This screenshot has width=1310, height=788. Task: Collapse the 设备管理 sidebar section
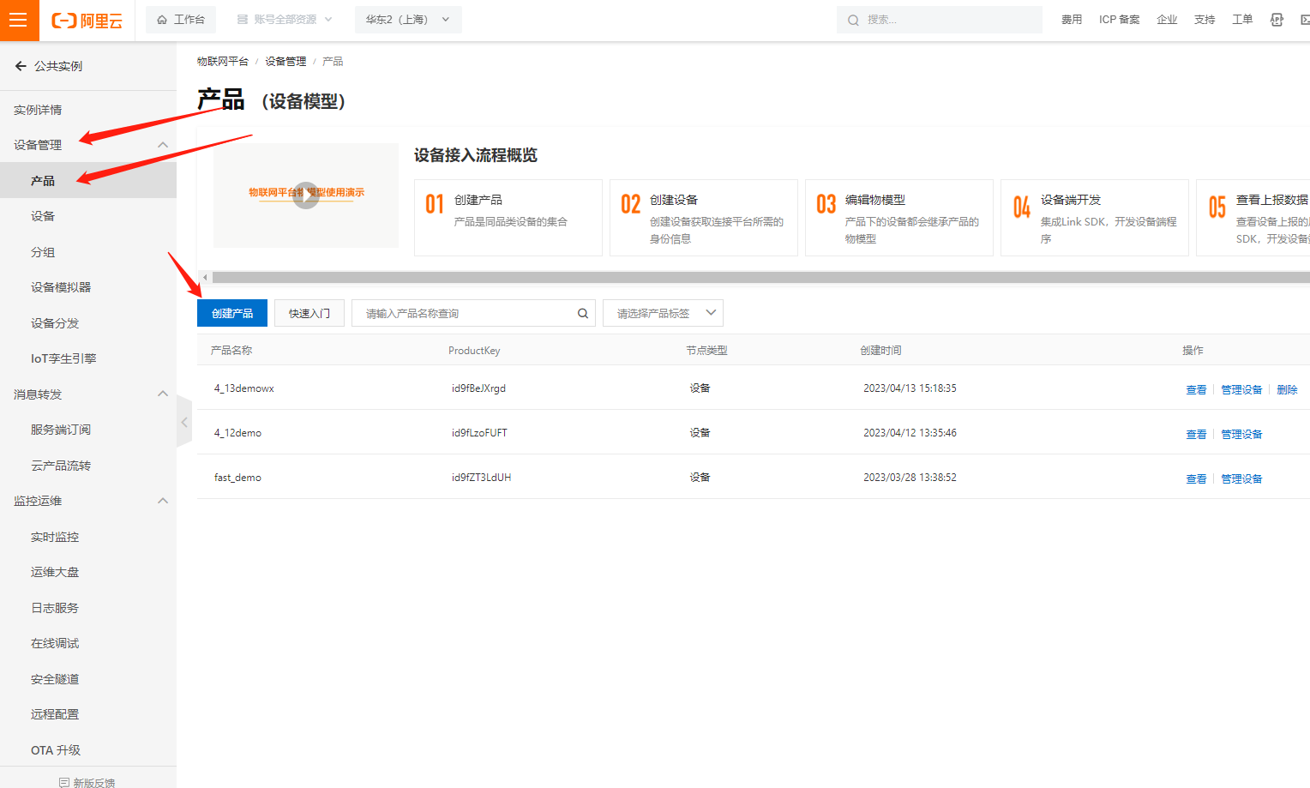pos(163,145)
